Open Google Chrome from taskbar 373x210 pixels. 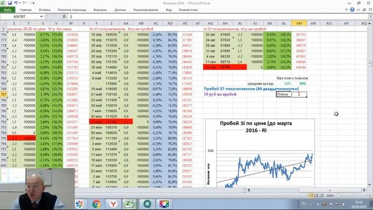96,204
